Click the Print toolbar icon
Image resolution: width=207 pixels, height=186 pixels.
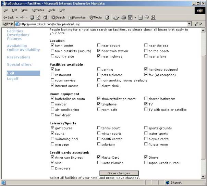pyautogui.click(x=124, y=17)
